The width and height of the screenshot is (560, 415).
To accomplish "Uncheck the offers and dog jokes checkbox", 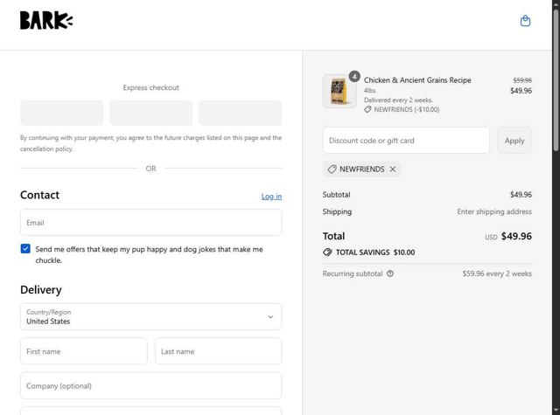I will tap(25, 248).
